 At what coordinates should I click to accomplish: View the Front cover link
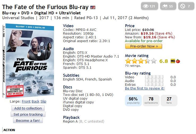pyautogui.click(x=26, y=101)
